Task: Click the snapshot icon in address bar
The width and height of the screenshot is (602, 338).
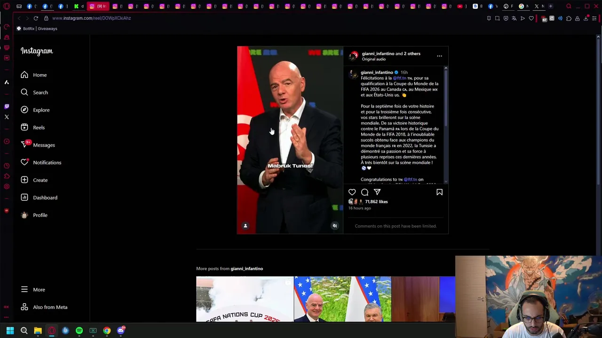Action: click(497, 18)
